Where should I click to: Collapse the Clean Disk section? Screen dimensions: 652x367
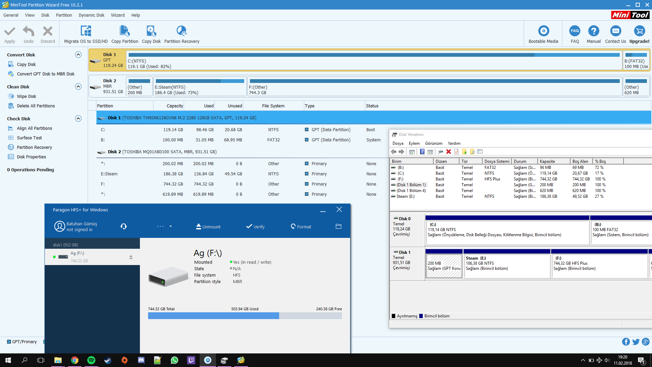(x=78, y=87)
